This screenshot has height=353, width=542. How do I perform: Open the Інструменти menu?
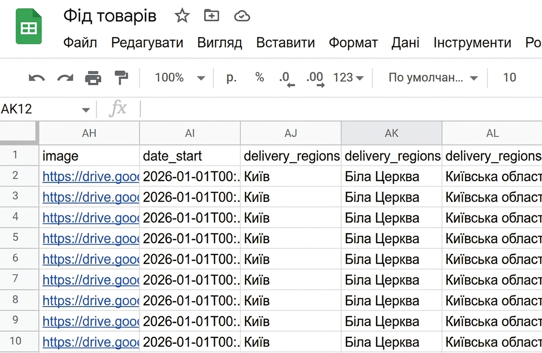click(x=472, y=43)
